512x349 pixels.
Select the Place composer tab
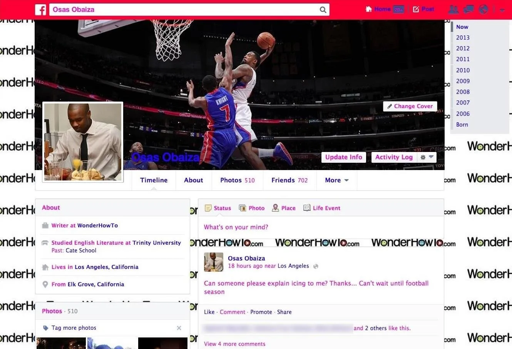tap(284, 208)
